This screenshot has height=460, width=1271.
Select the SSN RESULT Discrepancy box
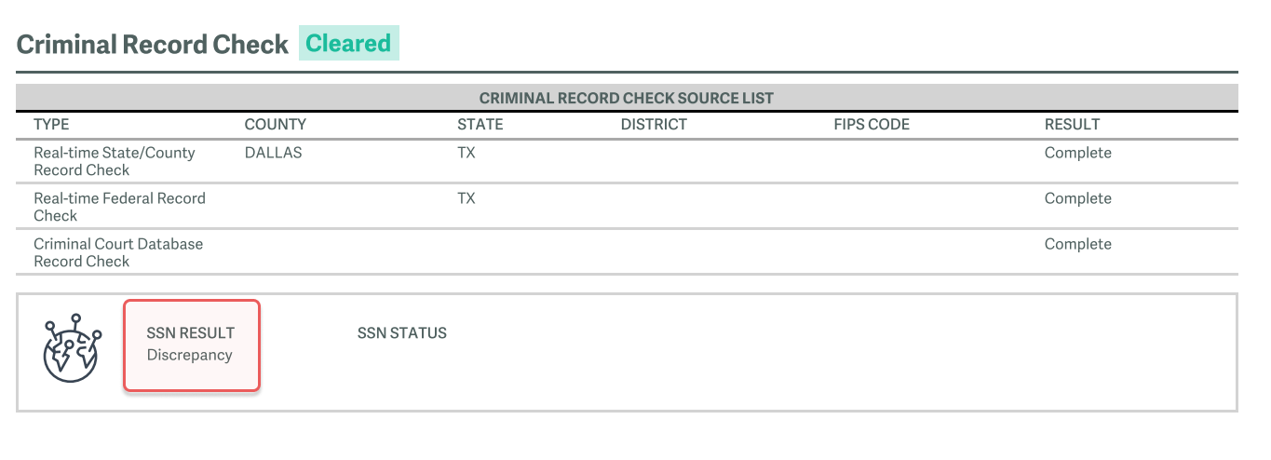(x=192, y=345)
